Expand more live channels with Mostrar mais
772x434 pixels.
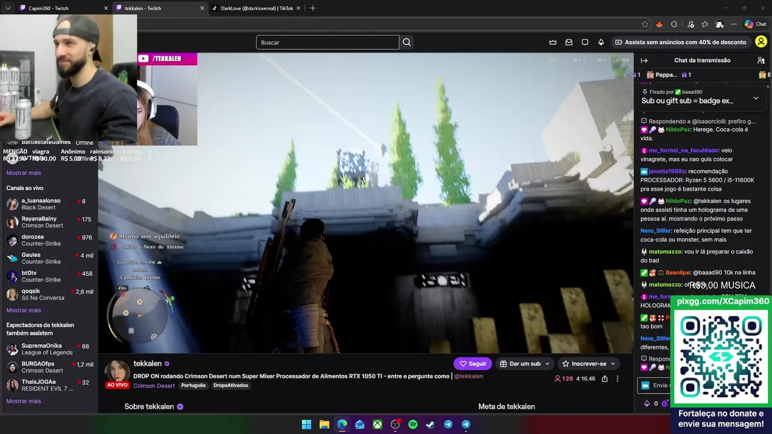[x=24, y=310]
